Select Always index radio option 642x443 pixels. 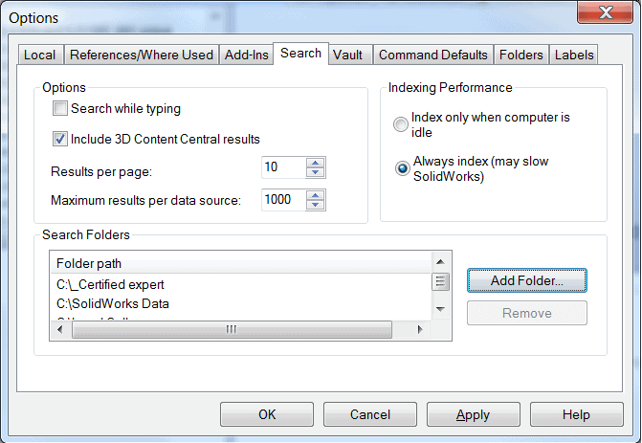click(401, 168)
